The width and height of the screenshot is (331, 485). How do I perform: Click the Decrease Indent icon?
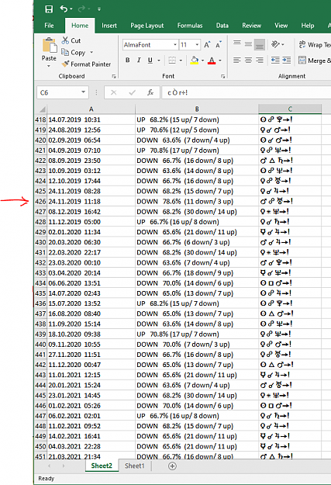pos(275,60)
